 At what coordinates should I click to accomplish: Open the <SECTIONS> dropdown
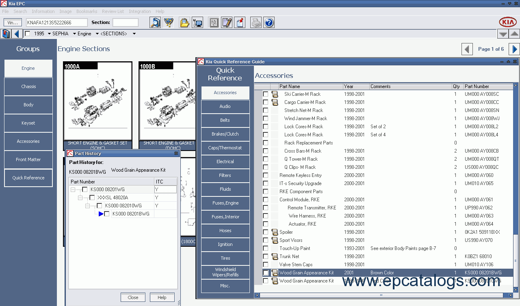tap(134, 34)
